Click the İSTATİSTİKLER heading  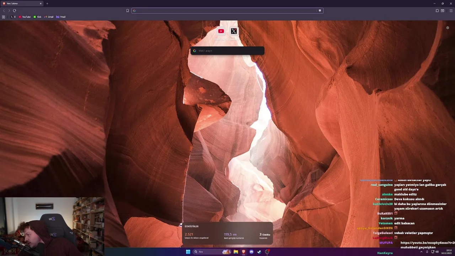192,226
